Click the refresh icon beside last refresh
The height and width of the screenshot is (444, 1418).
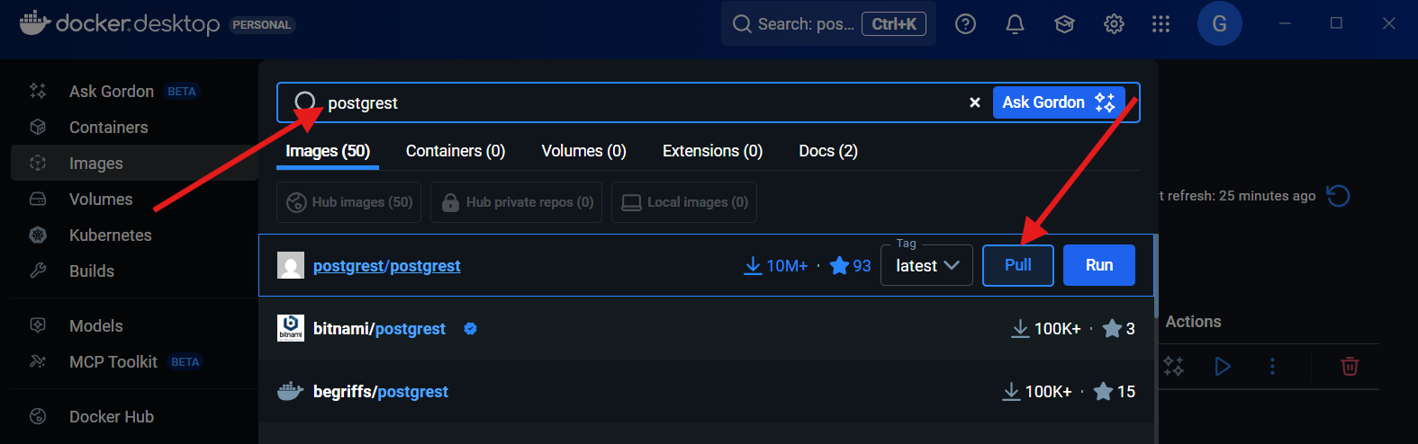[x=1338, y=195]
